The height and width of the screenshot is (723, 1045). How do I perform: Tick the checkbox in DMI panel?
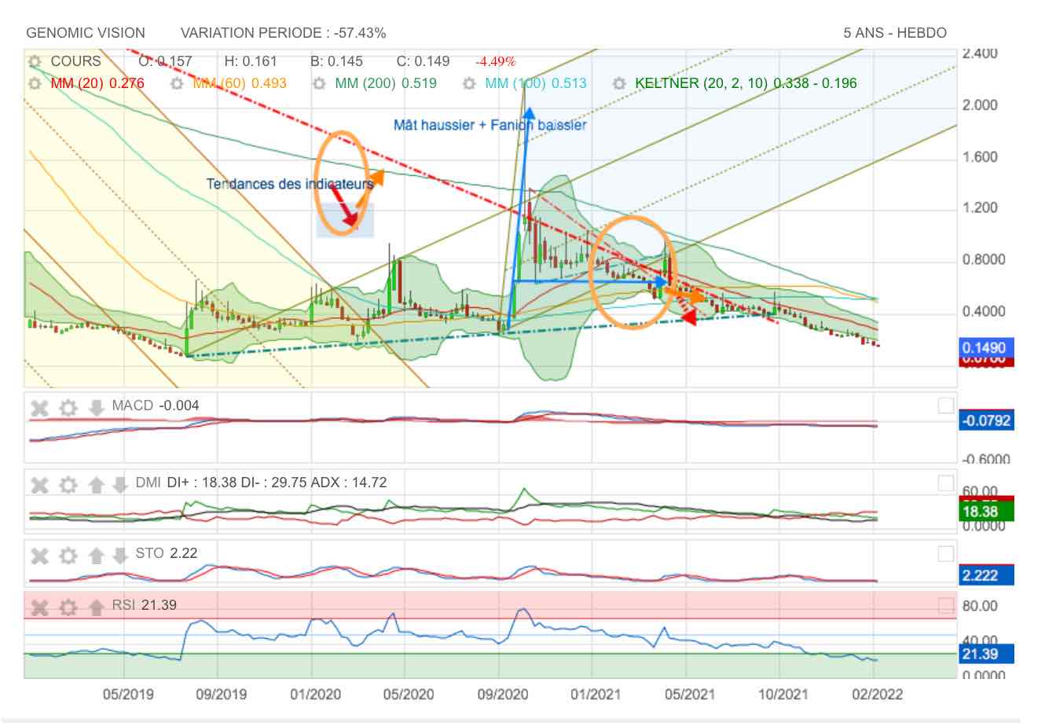pos(946,483)
